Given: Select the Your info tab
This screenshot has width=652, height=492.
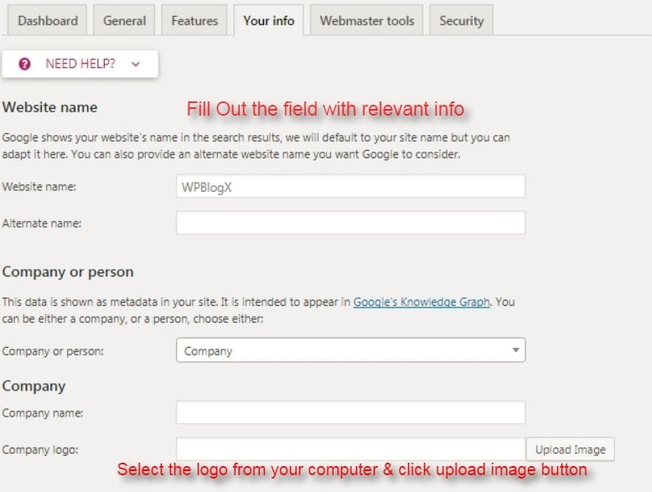Looking at the screenshot, I should click(x=269, y=20).
